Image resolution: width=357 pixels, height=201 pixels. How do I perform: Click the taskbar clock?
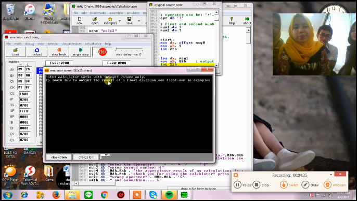(343, 195)
